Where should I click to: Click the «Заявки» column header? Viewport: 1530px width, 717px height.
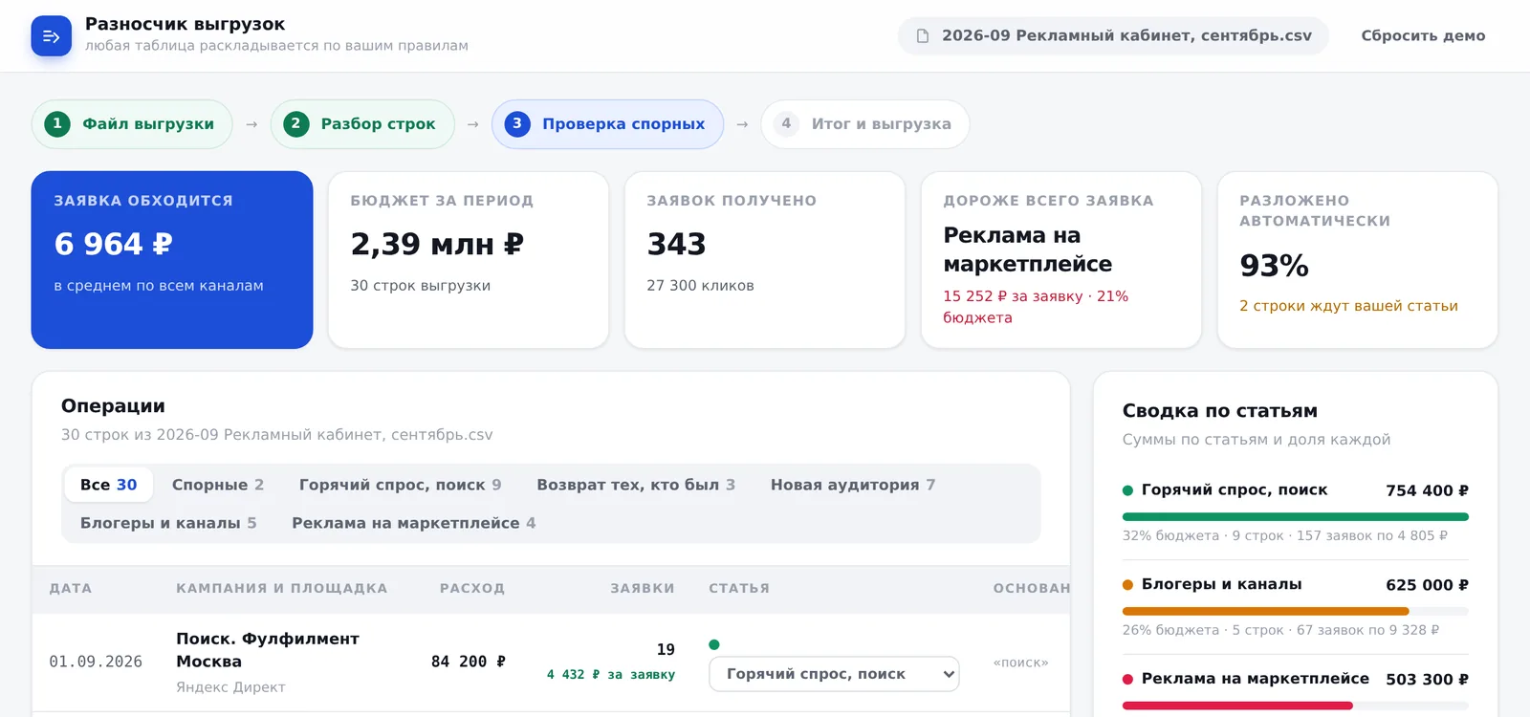tap(643, 588)
